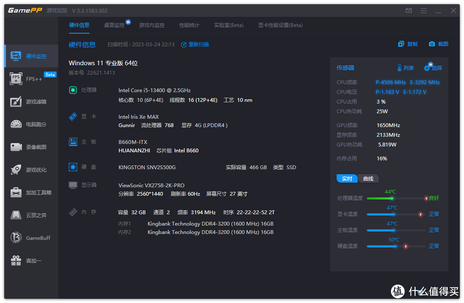Click the 主板 motherboard icon
This screenshot has height=303, width=464.
pos(73,142)
